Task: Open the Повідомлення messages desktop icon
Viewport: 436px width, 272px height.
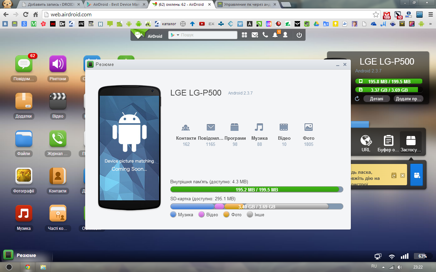Action: point(24,64)
